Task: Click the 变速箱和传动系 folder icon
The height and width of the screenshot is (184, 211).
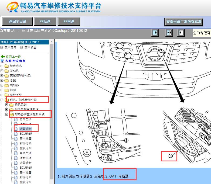Action: (x=6, y=76)
